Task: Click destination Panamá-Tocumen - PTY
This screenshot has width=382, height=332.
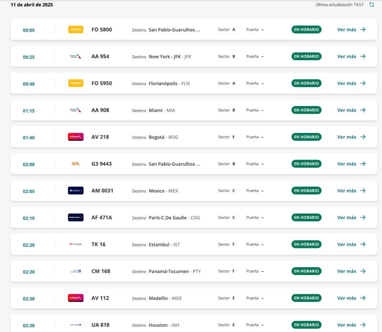Action: click(175, 271)
